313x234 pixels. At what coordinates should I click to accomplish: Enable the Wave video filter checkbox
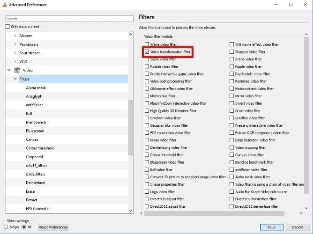point(147,44)
